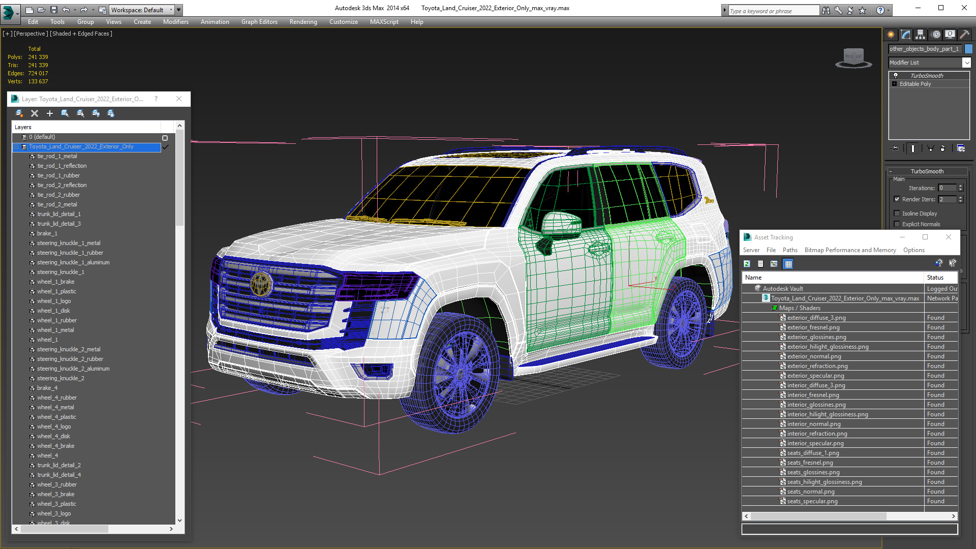Click the Pin Stack icon below modifier stack

point(895,148)
